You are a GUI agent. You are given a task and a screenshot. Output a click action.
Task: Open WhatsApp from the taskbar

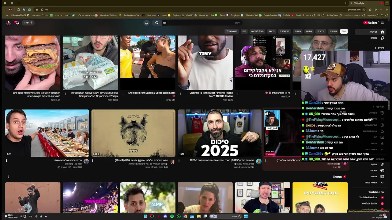pos(179,216)
